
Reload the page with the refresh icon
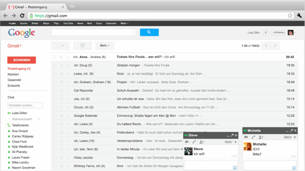point(22,16)
